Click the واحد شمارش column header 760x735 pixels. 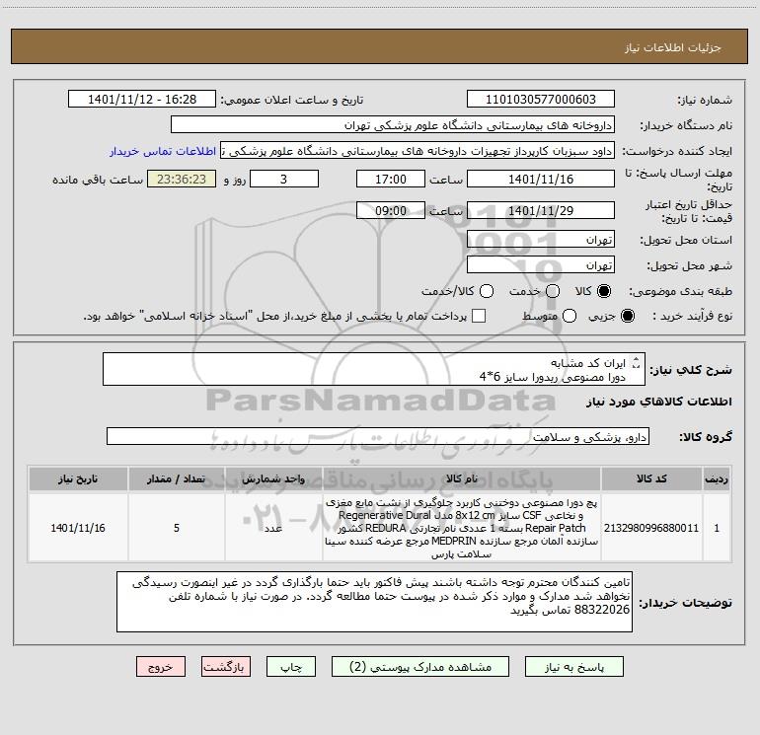coord(273,479)
